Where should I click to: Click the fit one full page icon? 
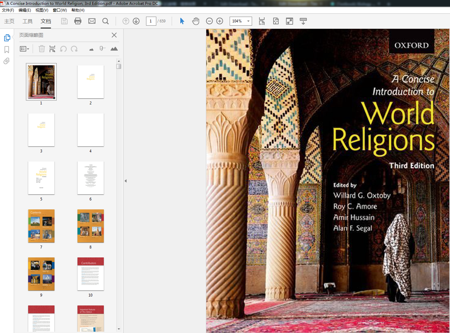coord(276,21)
